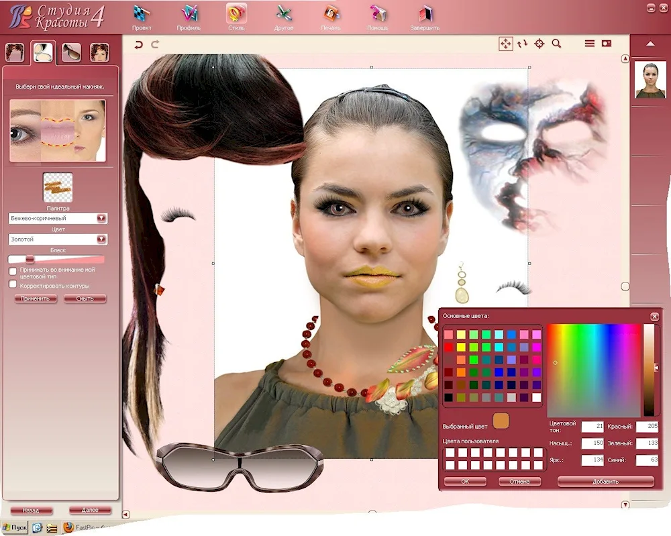Collapse the right photo panel with up arrow
671x536 pixels.
[650, 44]
